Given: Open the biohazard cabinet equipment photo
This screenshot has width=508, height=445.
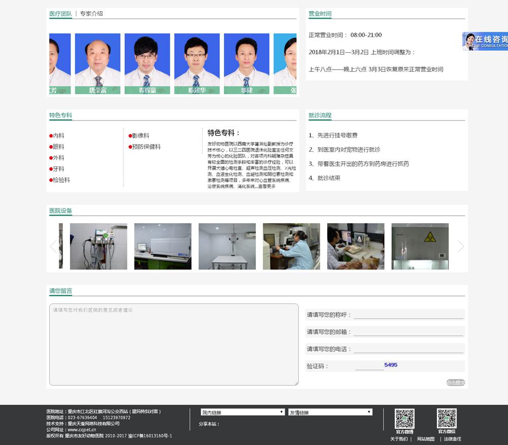Looking at the screenshot, I should [420, 246].
